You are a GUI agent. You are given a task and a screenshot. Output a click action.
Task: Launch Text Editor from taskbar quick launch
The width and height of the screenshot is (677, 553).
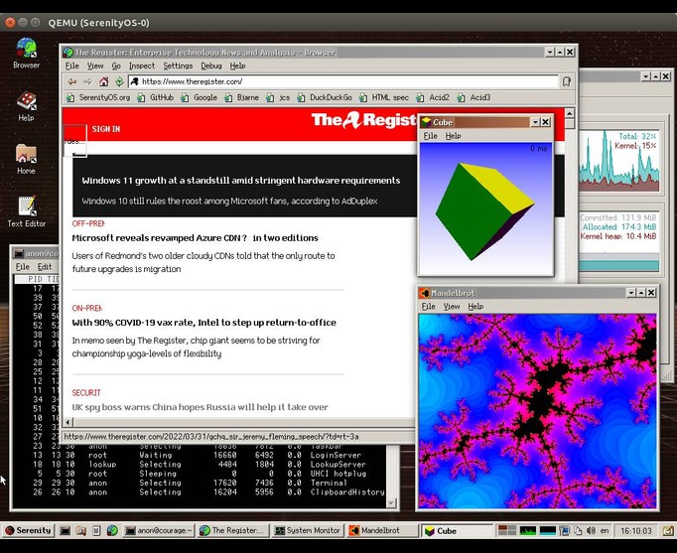pos(96,531)
